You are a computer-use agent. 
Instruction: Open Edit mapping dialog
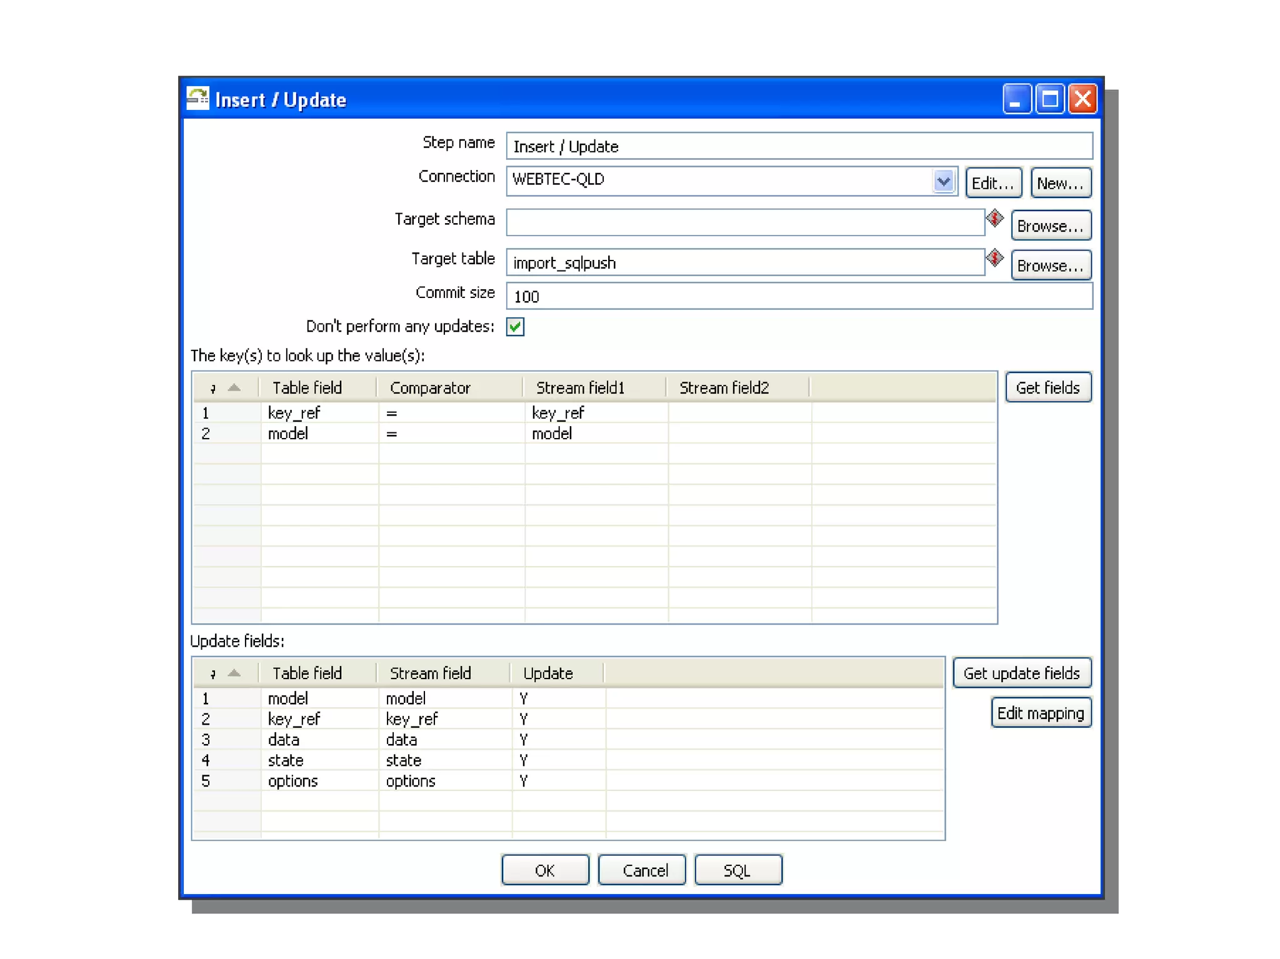pos(1041,713)
